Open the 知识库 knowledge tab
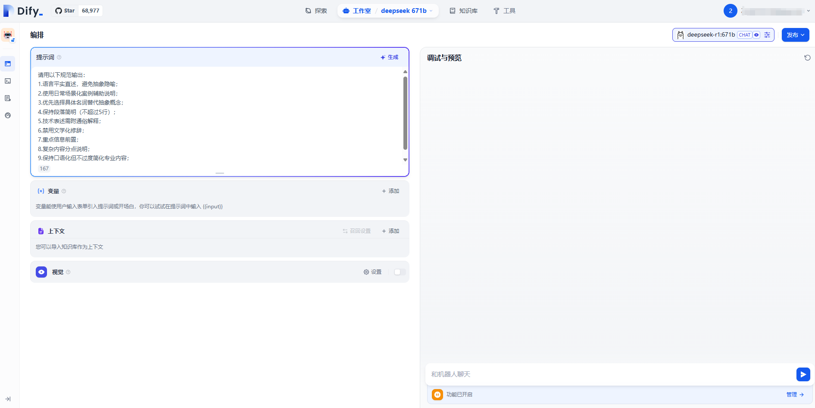Screen dimensions: 815x408 464,11
